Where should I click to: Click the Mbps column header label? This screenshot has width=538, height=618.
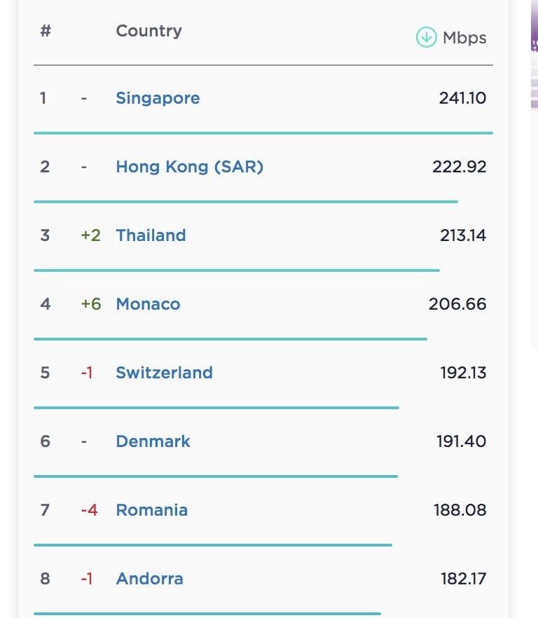coord(464,38)
